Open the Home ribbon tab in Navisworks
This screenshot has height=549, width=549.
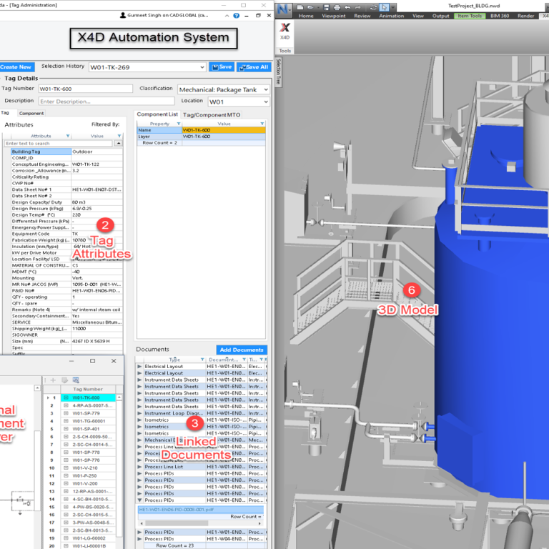pyautogui.click(x=306, y=16)
